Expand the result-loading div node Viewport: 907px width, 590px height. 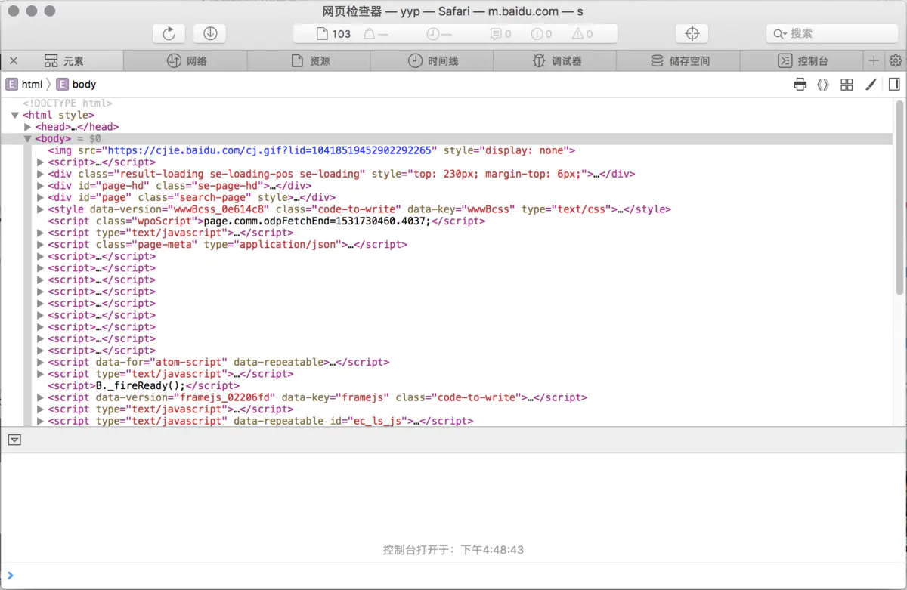[x=41, y=174]
